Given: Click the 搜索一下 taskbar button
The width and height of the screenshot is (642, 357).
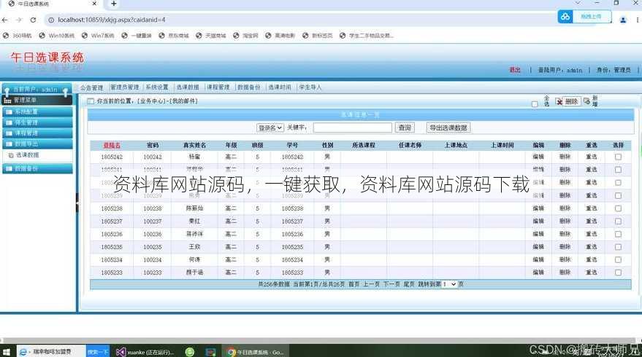Looking at the screenshot, I should tap(98, 352).
